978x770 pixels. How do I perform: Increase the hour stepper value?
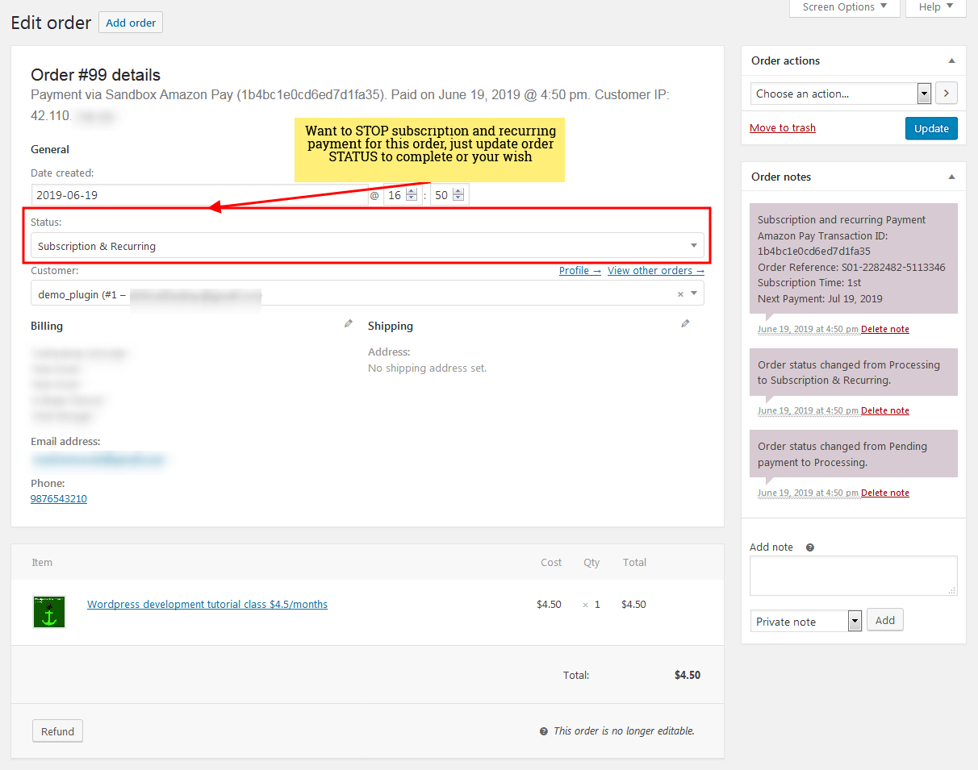[x=412, y=192]
